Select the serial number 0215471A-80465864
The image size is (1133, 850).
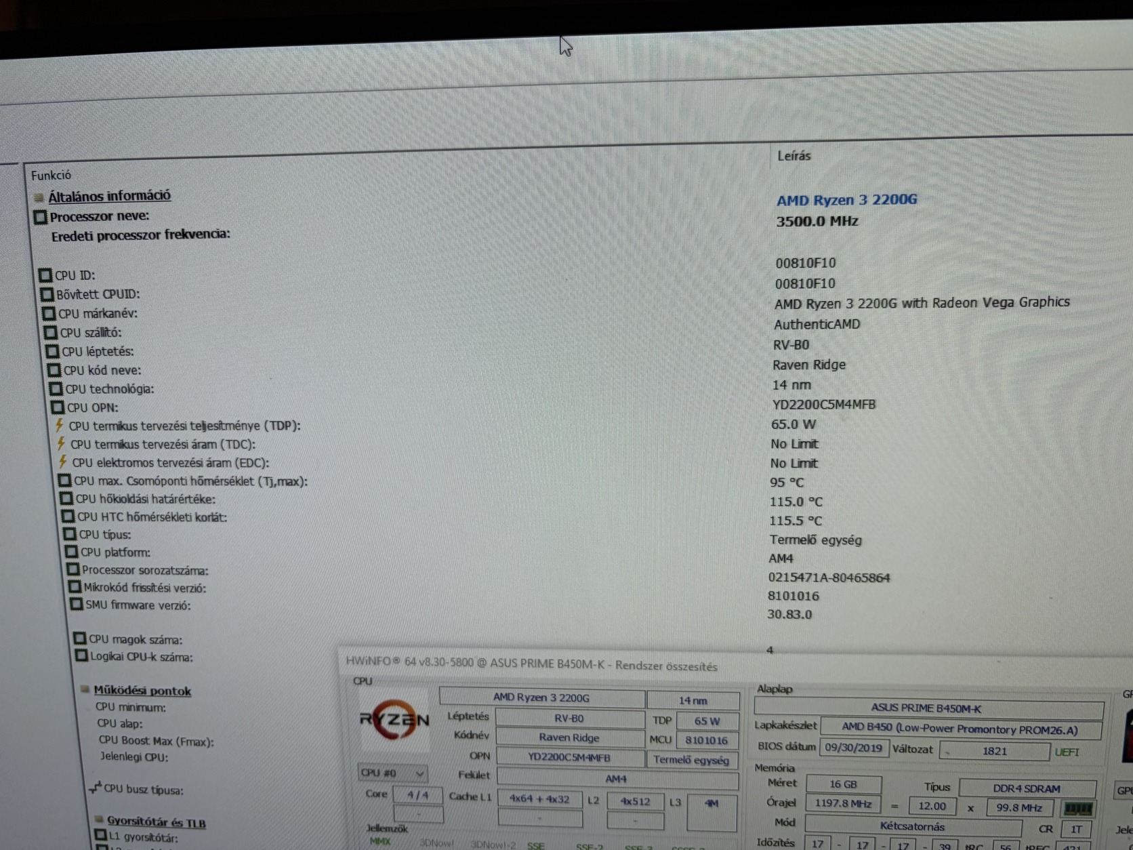click(829, 578)
